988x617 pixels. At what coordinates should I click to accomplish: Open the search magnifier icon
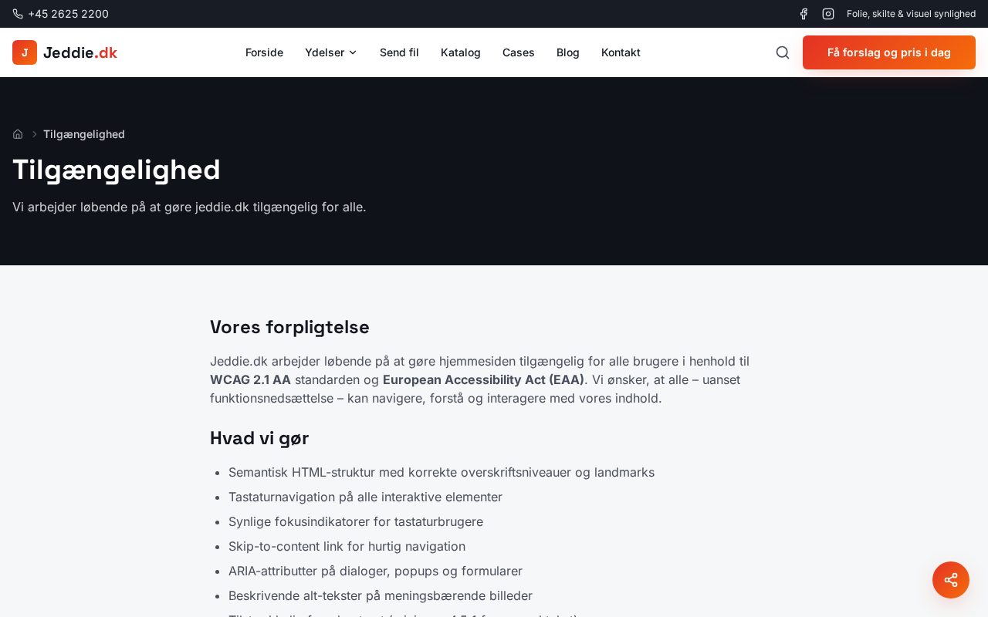pos(783,52)
